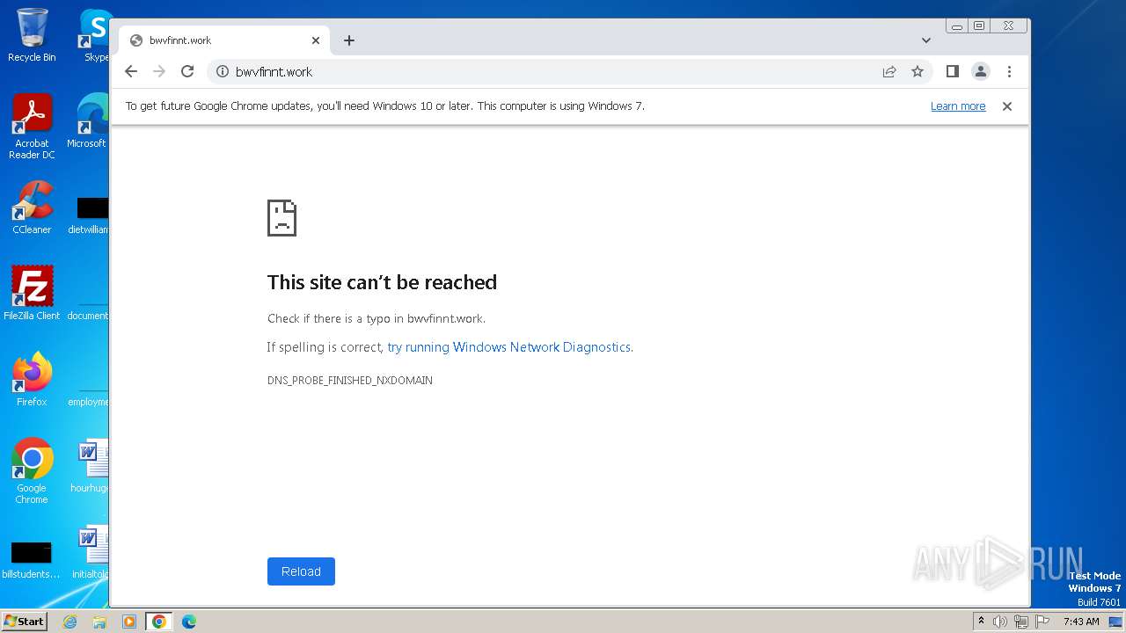Click the sad page error icon
The image size is (1126, 633).
click(281, 218)
